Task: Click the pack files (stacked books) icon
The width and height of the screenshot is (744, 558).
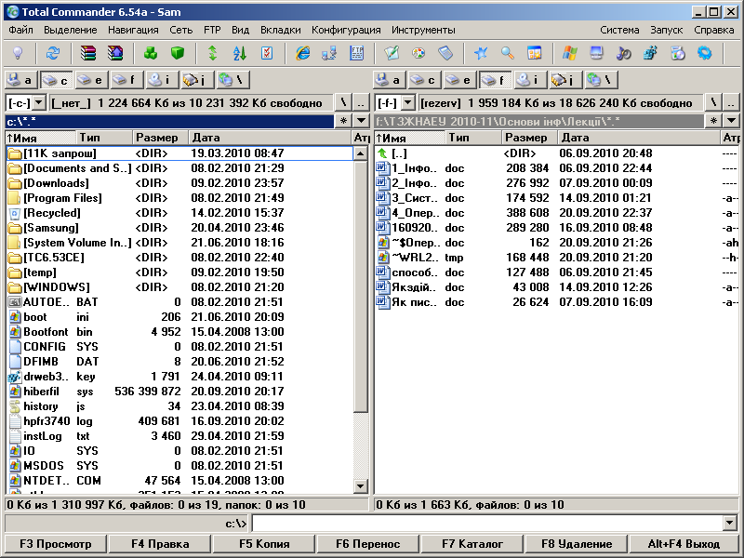Action: pyautogui.click(x=87, y=53)
